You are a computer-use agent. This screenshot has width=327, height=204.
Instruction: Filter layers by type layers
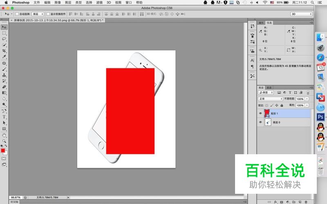coord(290,93)
